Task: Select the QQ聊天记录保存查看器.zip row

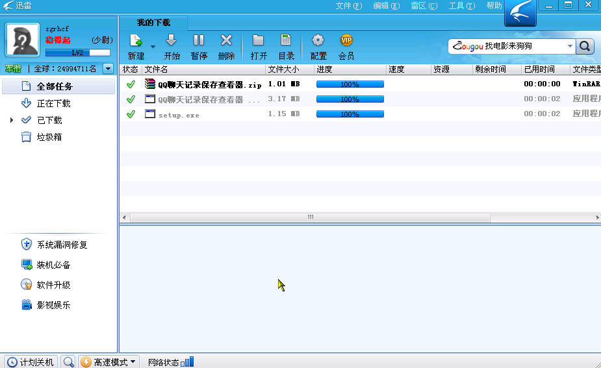Action: point(361,84)
